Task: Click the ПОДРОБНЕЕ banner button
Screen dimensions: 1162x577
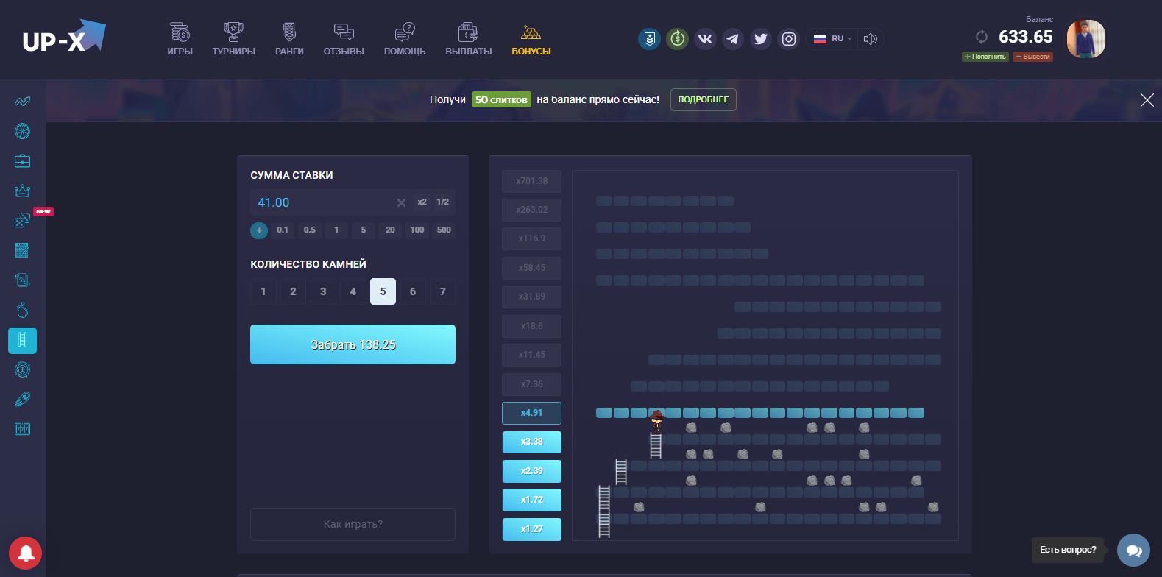Action: point(703,99)
